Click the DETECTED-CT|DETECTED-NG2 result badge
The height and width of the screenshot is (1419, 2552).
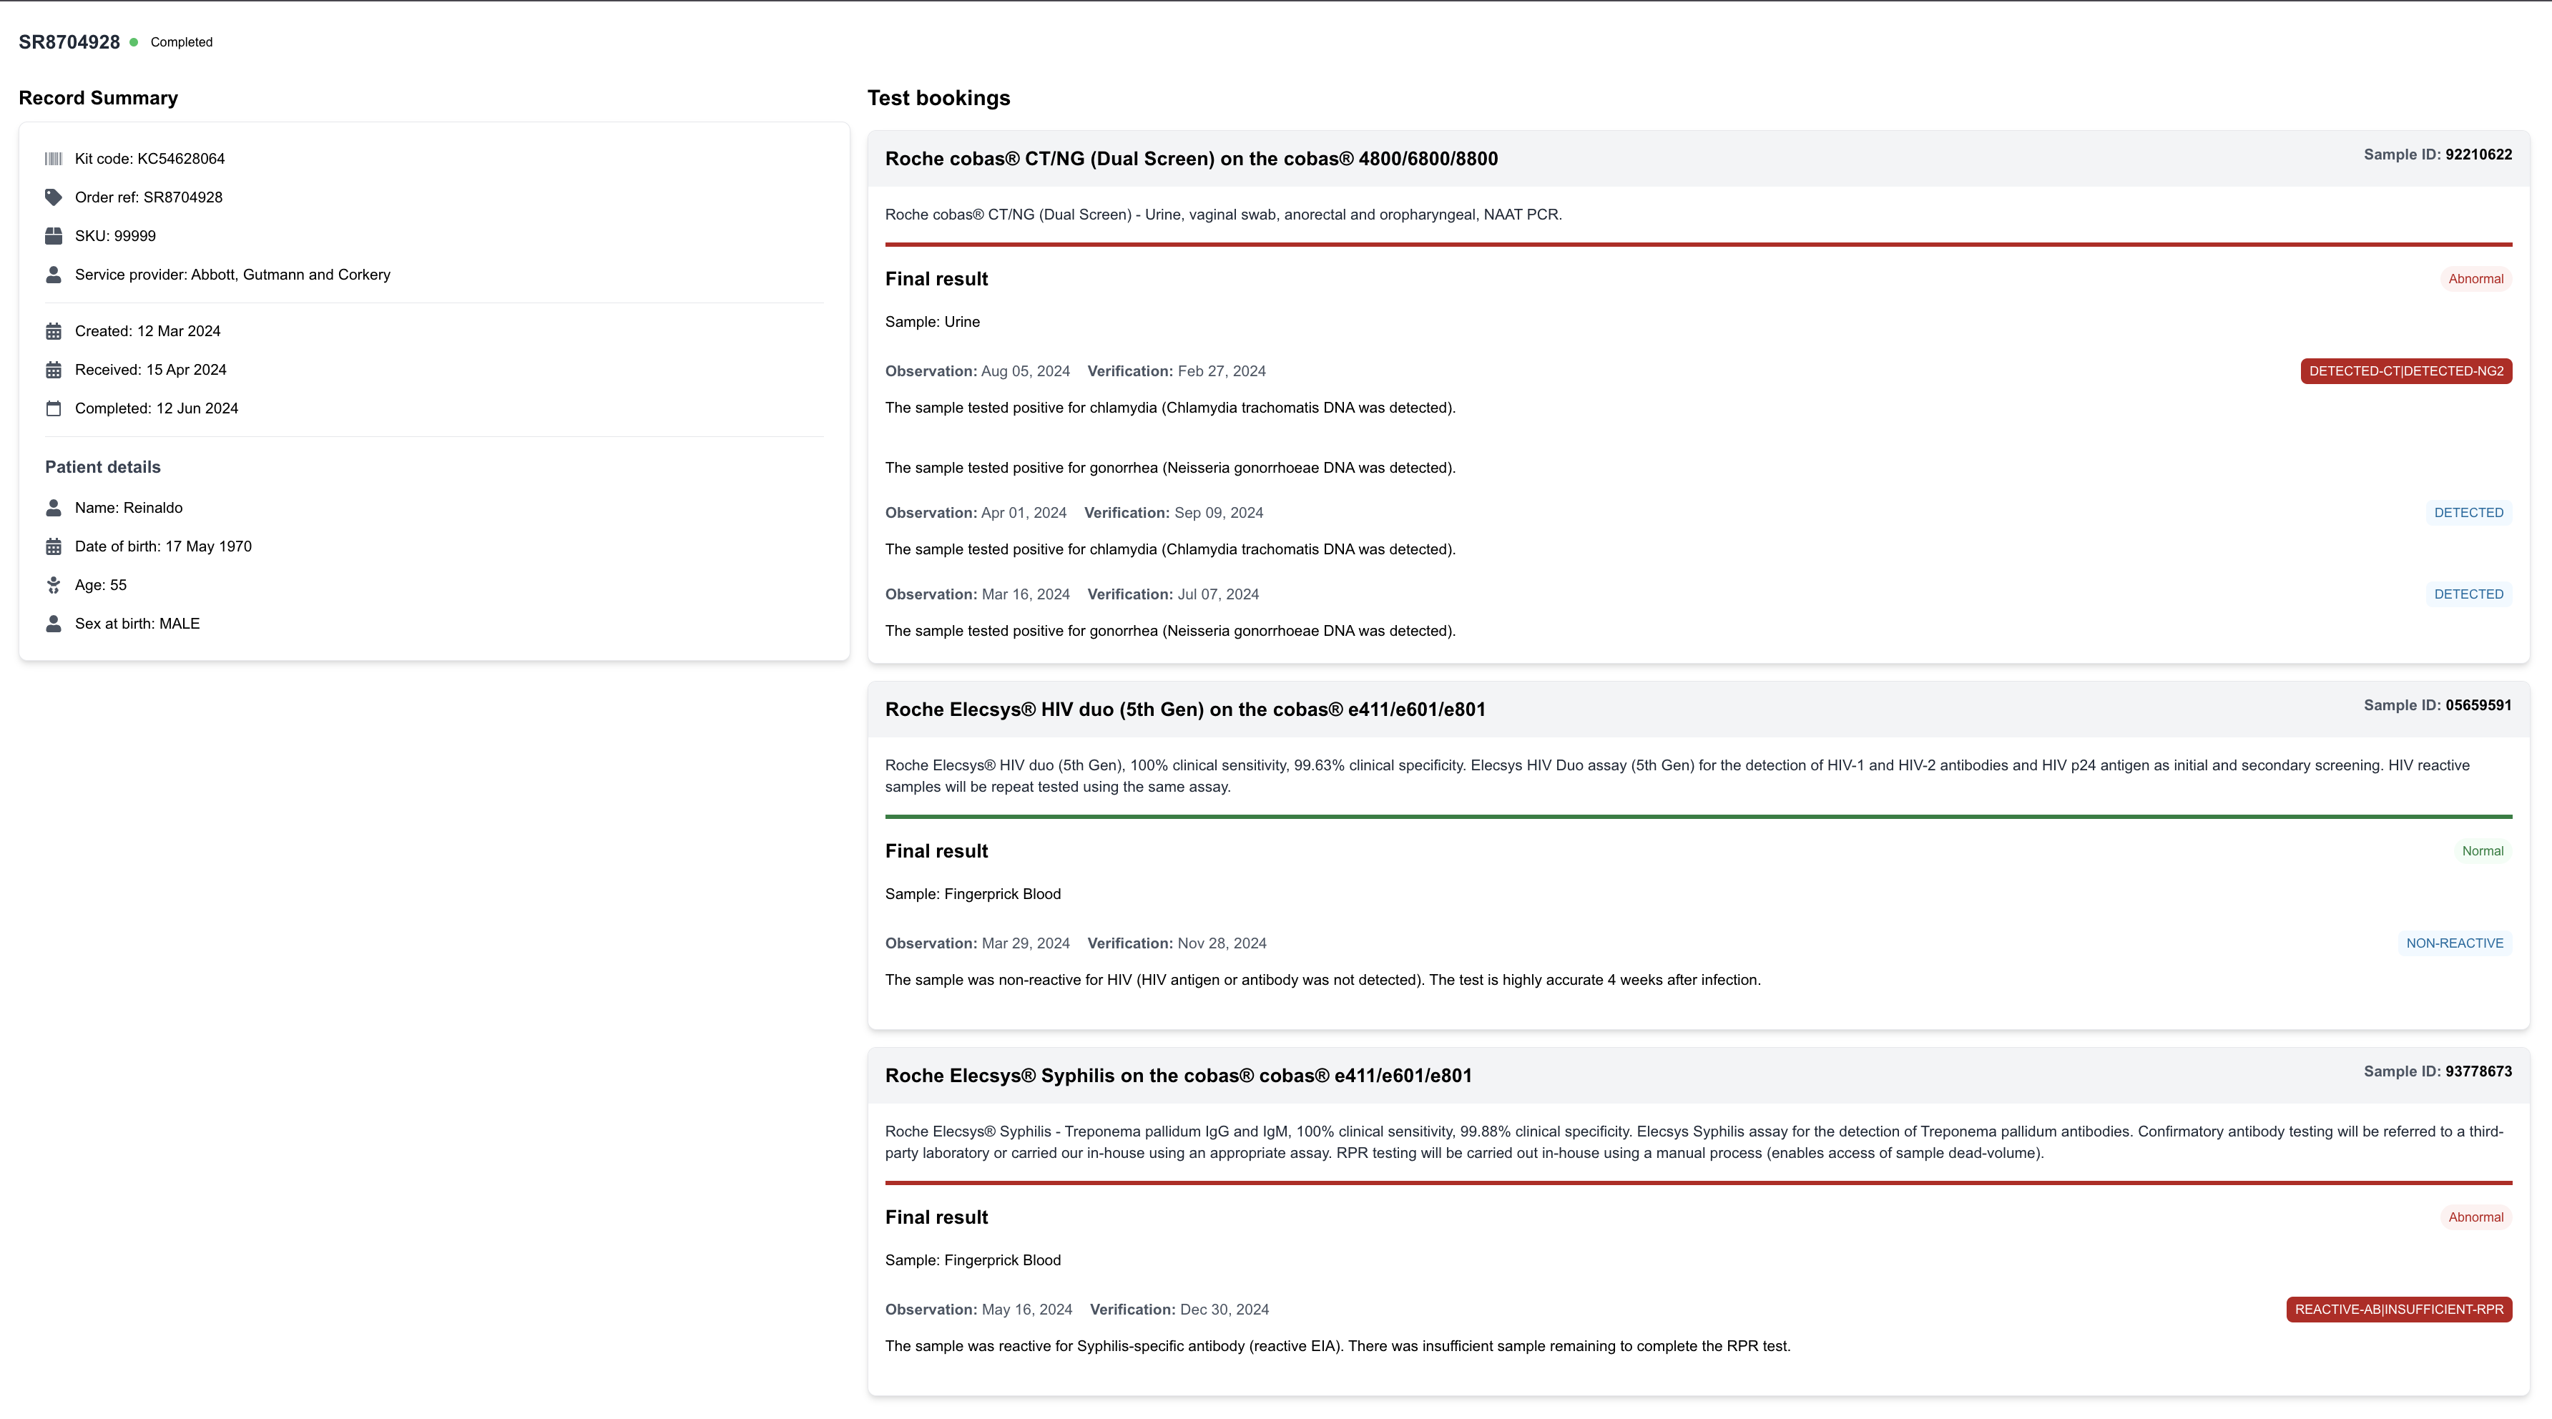point(2405,370)
